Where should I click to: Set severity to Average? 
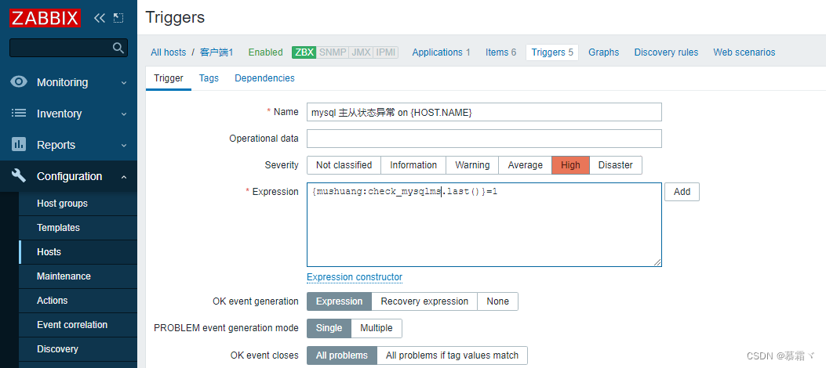click(x=525, y=165)
